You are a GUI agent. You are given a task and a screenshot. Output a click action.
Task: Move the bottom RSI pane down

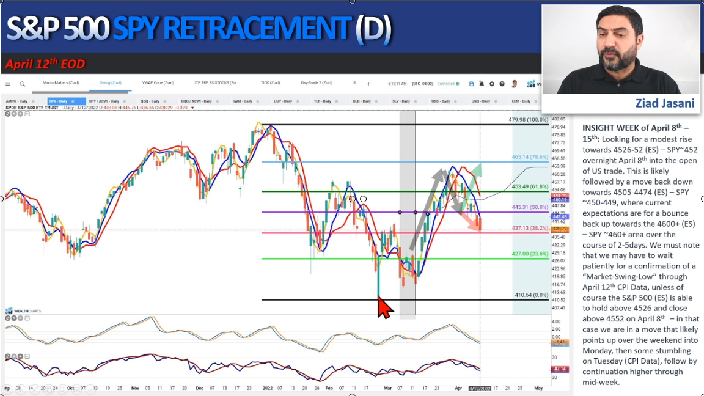tap(15, 356)
